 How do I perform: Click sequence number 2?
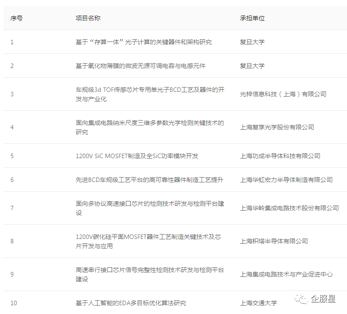click(x=12, y=66)
